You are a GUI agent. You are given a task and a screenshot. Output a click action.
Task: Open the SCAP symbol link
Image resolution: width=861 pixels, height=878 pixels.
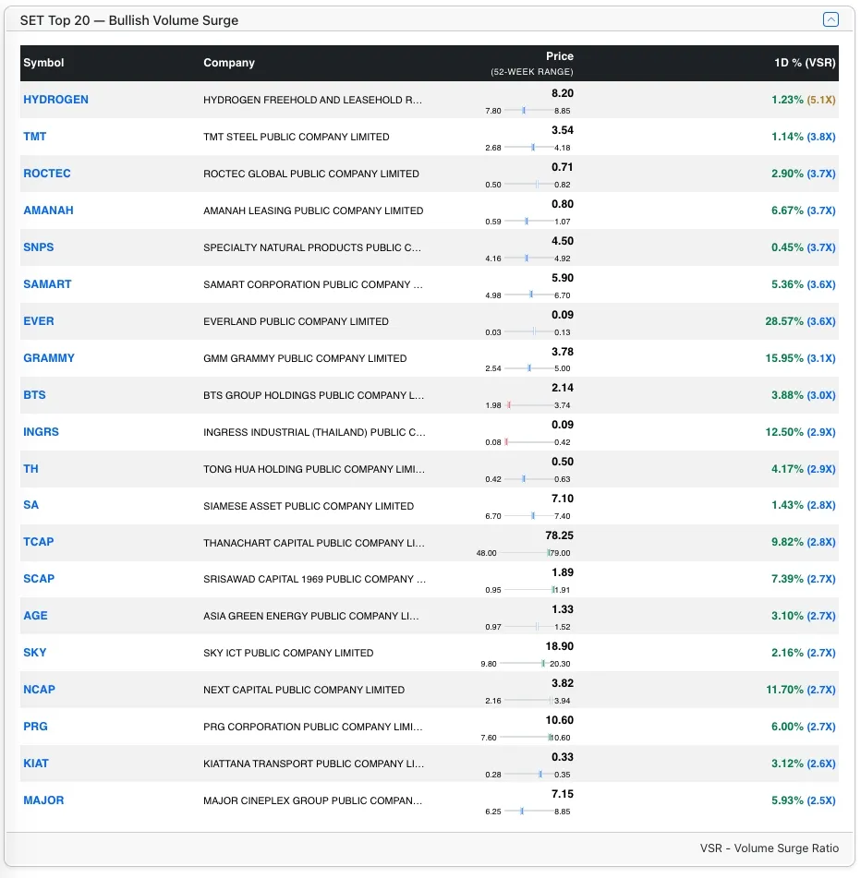(39, 579)
